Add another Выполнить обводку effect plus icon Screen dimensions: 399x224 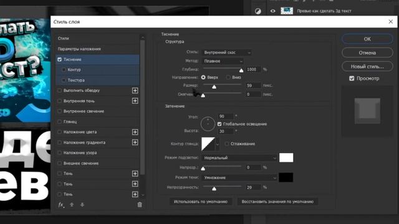pyautogui.click(x=135, y=91)
